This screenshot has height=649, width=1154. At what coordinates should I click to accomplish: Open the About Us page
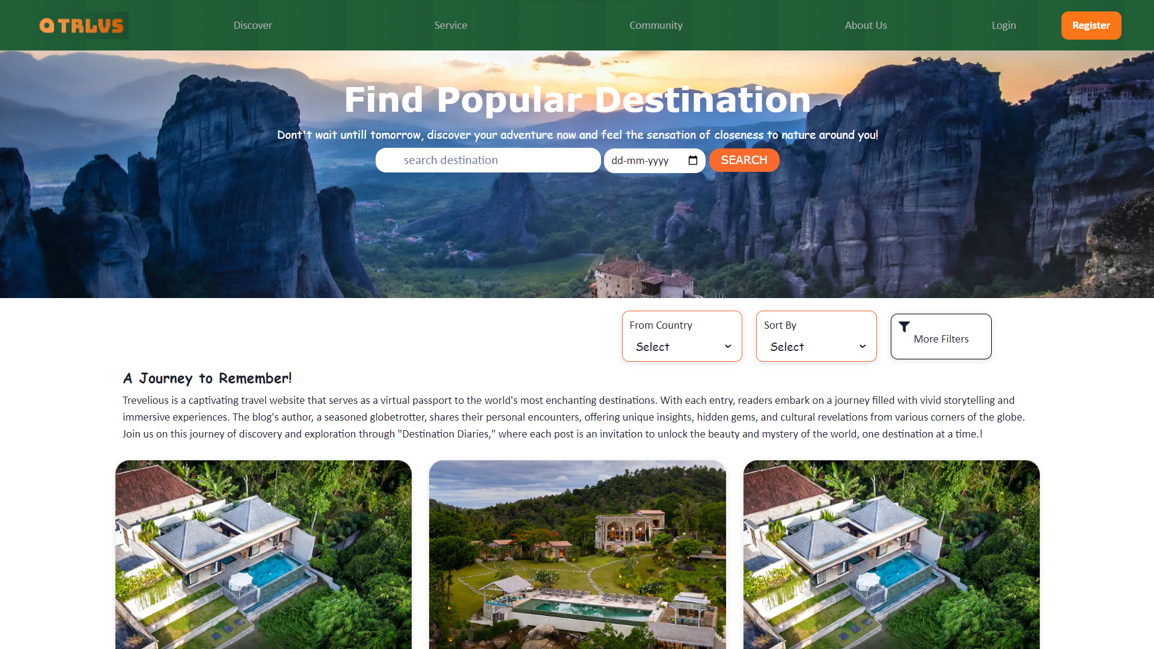[x=865, y=25]
